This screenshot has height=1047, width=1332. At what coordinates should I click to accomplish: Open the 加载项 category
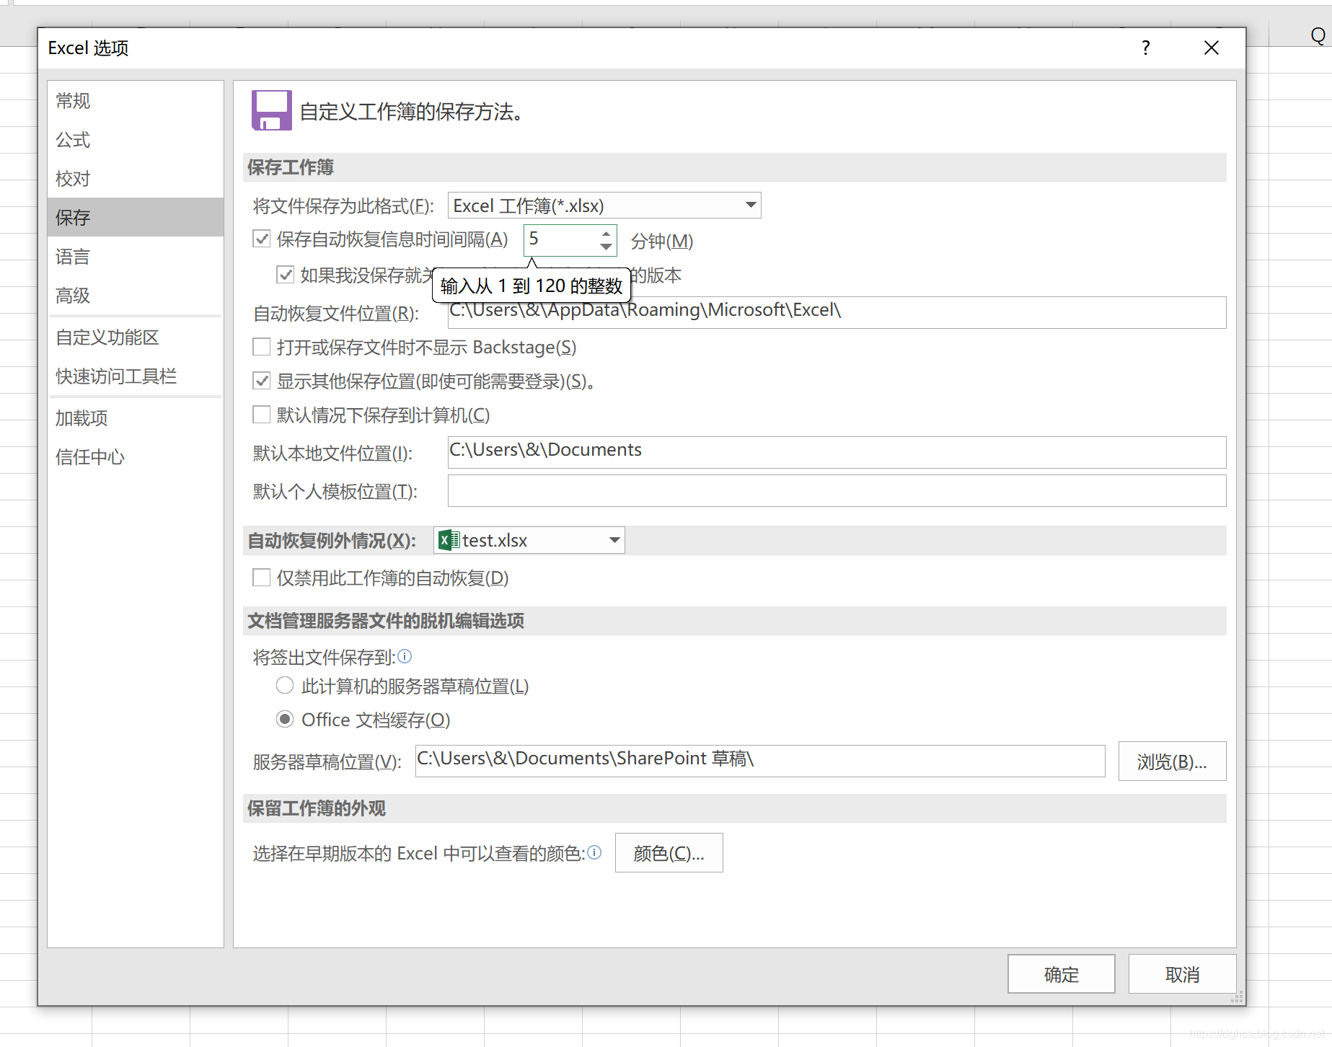tap(136, 418)
